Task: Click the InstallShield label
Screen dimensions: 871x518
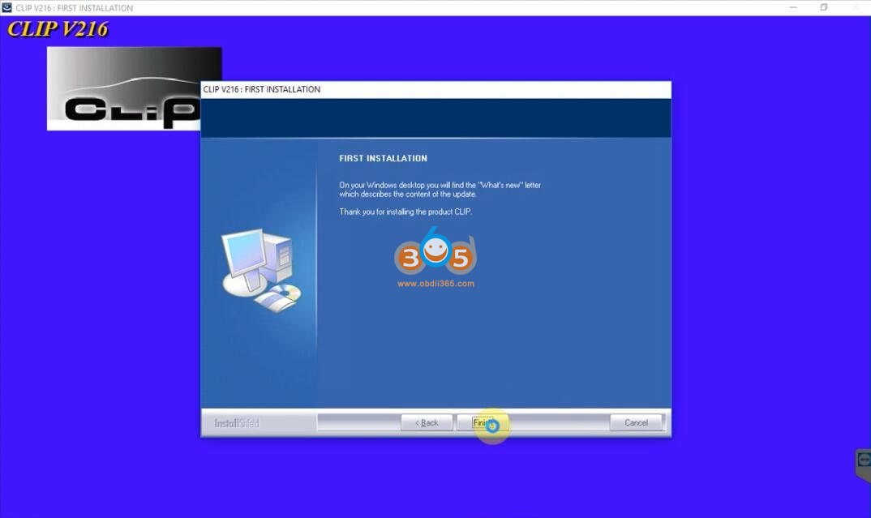Action: [237, 423]
